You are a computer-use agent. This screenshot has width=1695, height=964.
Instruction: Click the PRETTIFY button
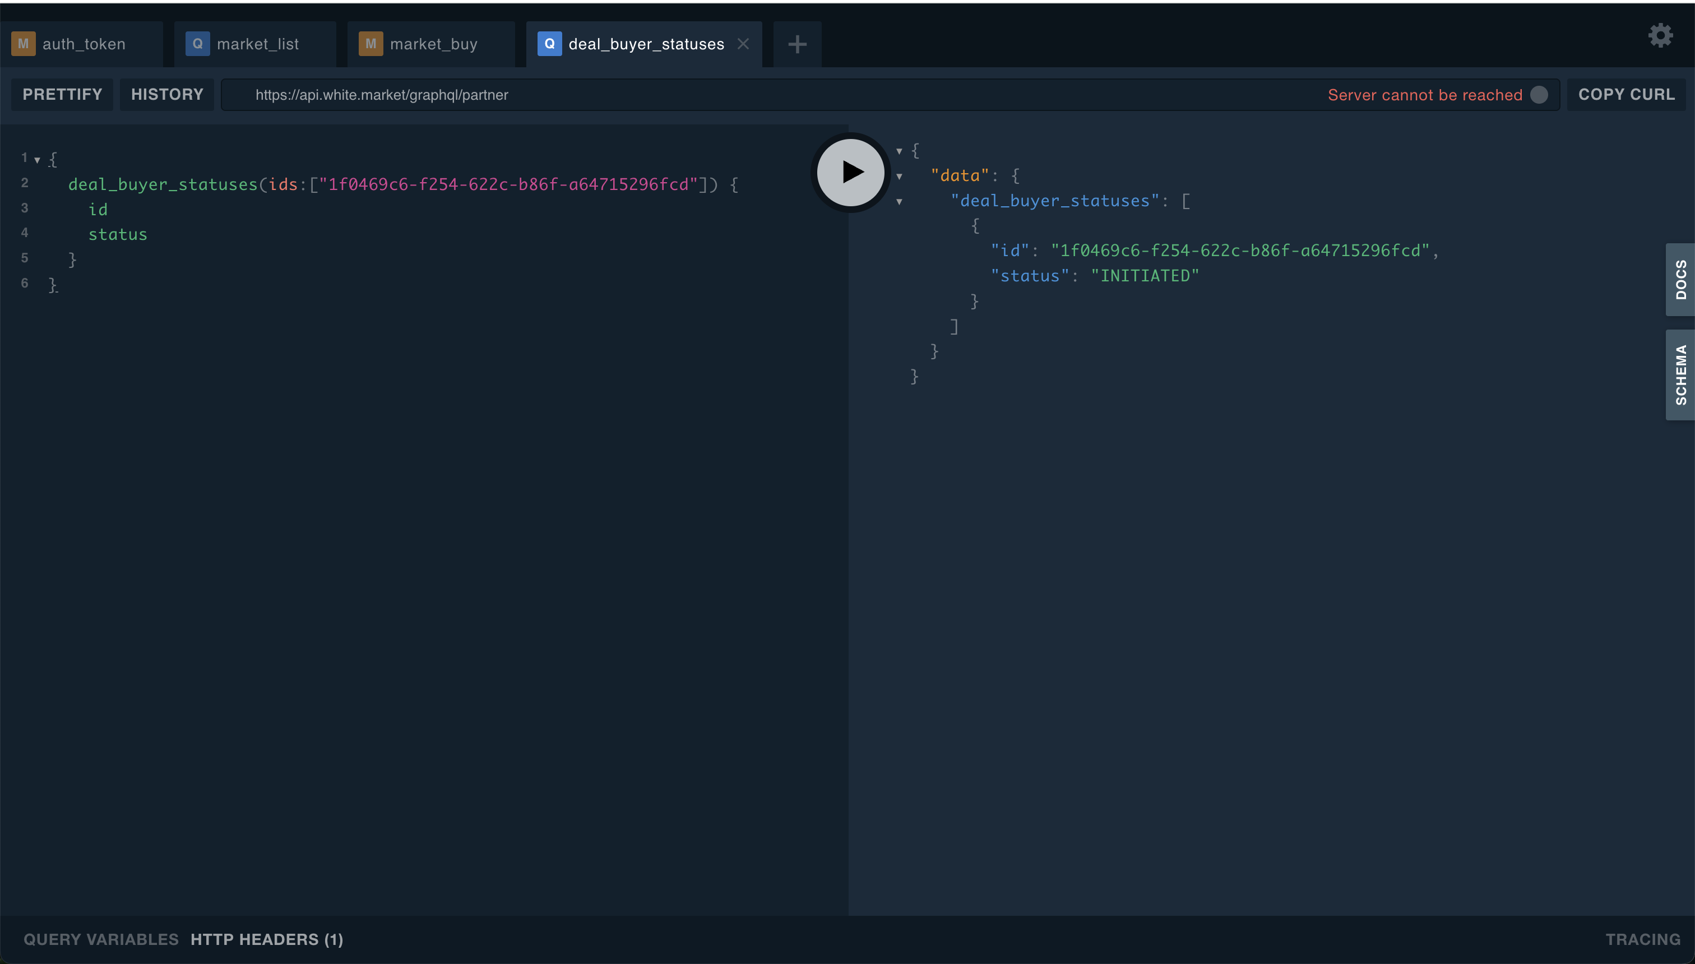point(62,95)
